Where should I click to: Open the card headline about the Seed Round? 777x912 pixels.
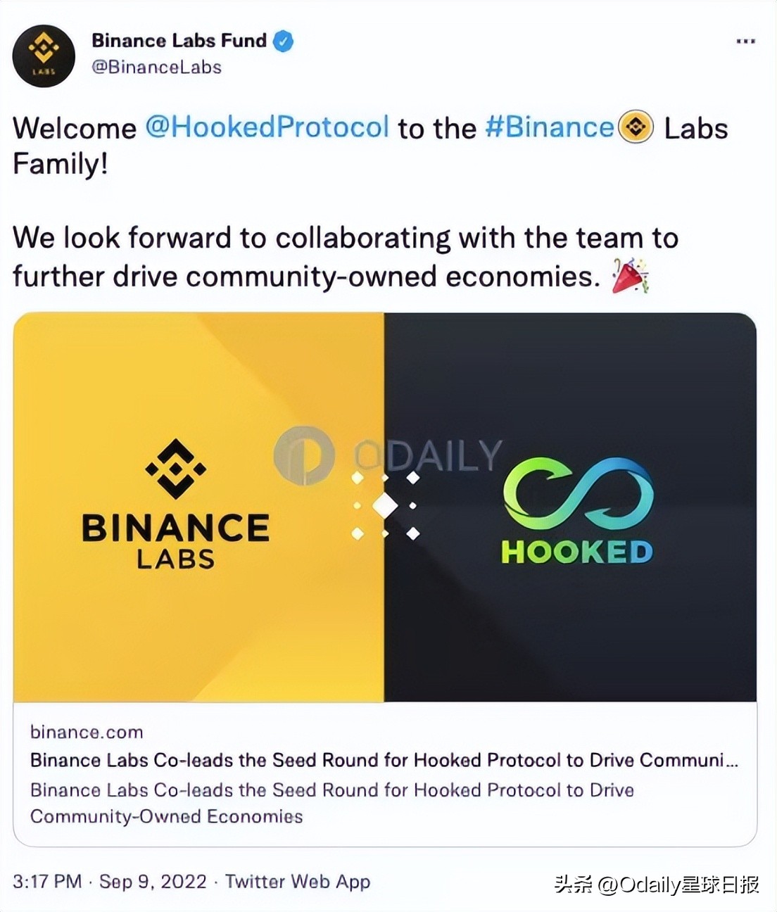[x=384, y=760]
